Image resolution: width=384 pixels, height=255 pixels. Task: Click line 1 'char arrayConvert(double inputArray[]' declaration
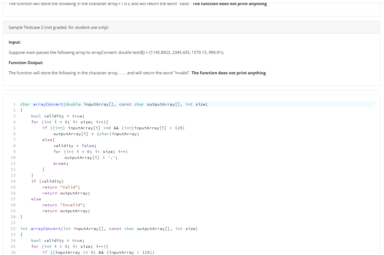pos(114,104)
